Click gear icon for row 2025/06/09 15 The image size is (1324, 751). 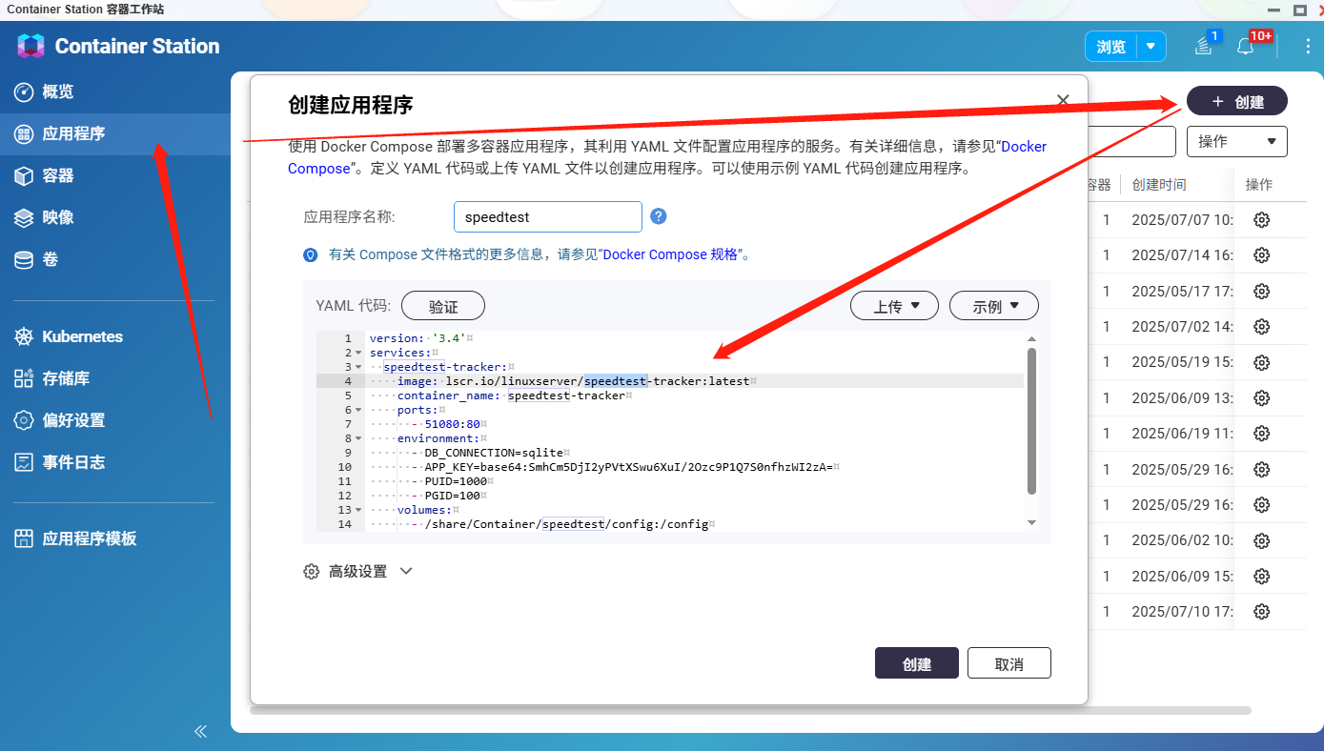tap(1261, 576)
